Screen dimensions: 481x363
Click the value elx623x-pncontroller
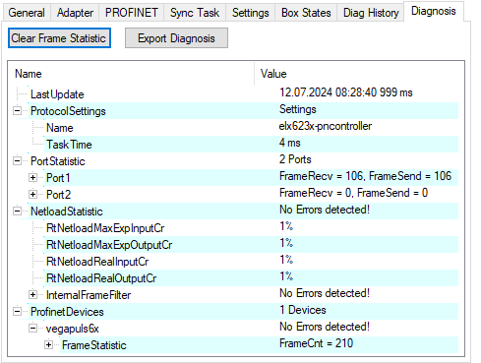click(326, 126)
